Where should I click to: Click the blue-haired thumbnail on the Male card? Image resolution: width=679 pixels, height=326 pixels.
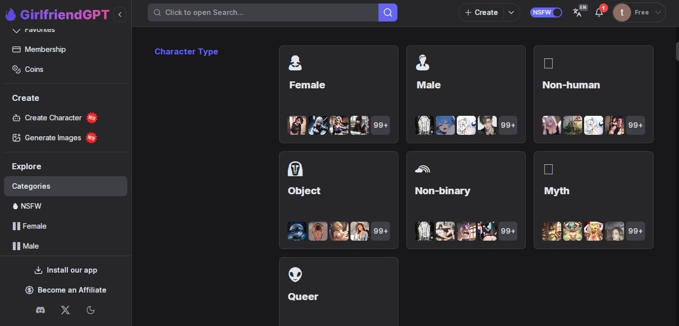[x=445, y=125]
